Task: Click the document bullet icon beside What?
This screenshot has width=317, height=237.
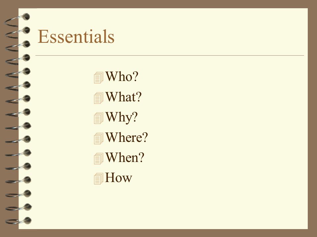Action: [x=99, y=98]
